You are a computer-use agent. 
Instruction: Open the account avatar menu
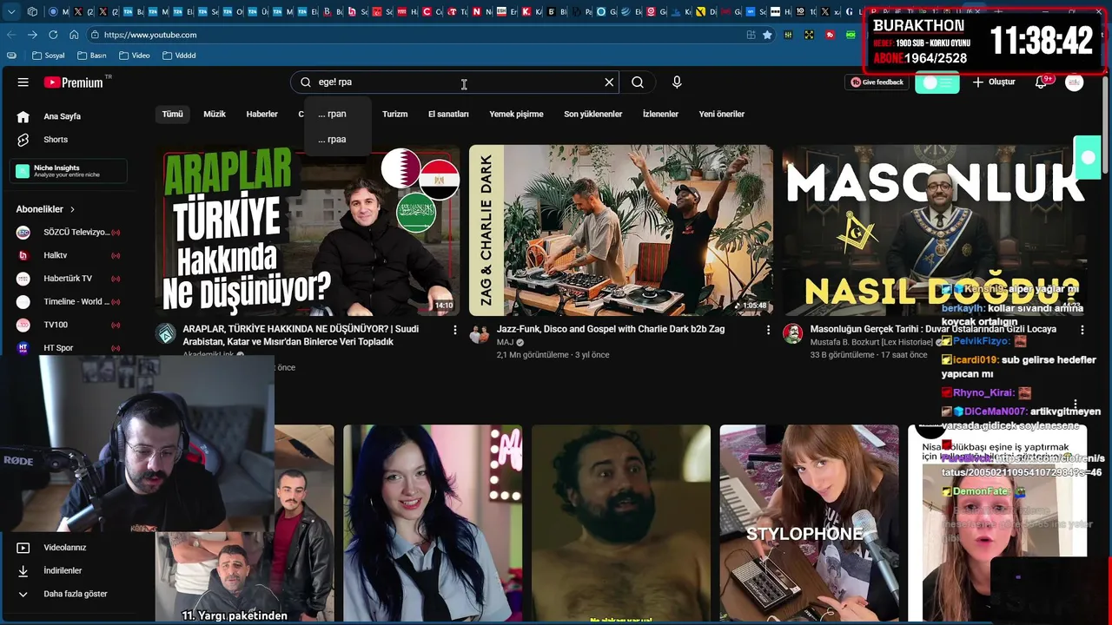[1075, 82]
